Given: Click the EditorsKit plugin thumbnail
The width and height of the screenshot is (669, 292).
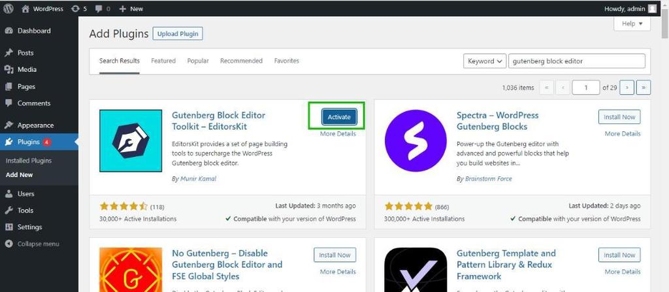Looking at the screenshot, I should point(130,140).
